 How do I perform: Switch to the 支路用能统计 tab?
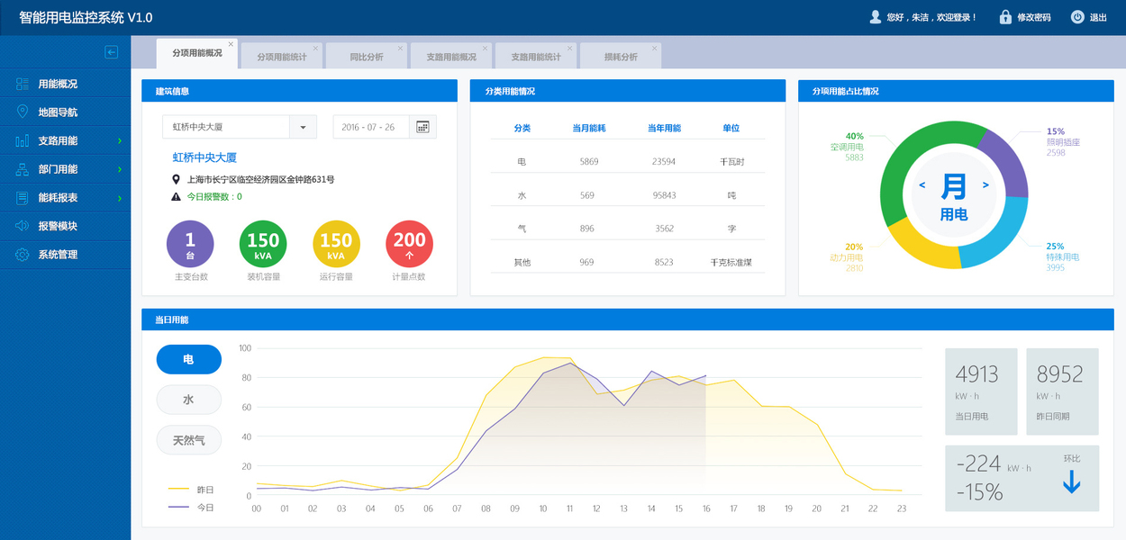point(536,57)
